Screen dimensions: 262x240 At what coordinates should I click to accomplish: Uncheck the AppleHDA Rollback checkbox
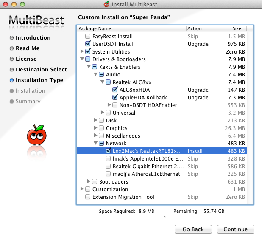(x=115, y=97)
